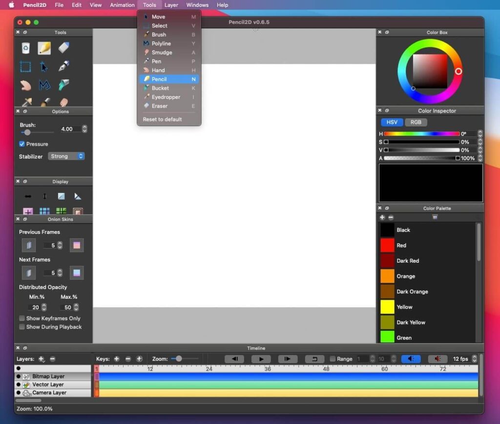The height and width of the screenshot is (424, 500).
Task: Toggle the blue sound button
Action: pos(411,359)
